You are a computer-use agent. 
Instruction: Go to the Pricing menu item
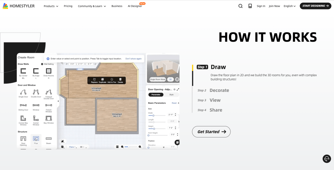68,6
